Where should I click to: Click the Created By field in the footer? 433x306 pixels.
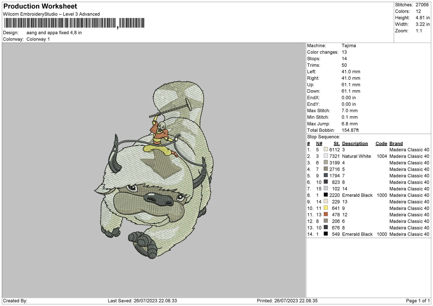14,300
